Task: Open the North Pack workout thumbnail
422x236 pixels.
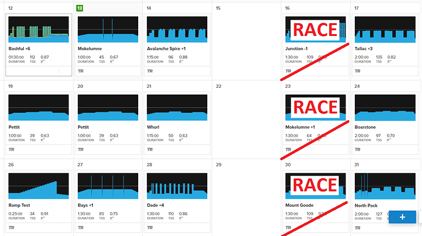Action: click(x=385, y=186)
